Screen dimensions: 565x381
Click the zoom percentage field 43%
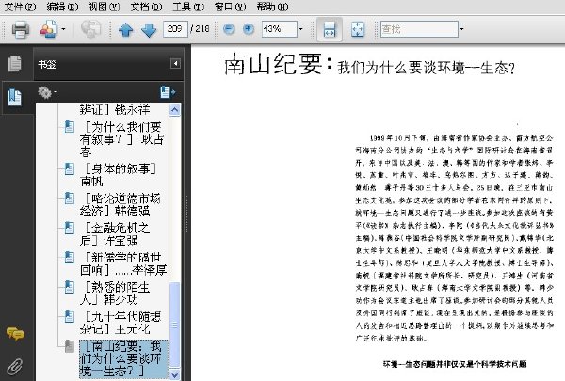pos(280,29)
